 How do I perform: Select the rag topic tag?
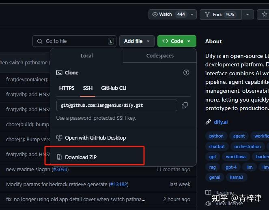click(212, 167)
